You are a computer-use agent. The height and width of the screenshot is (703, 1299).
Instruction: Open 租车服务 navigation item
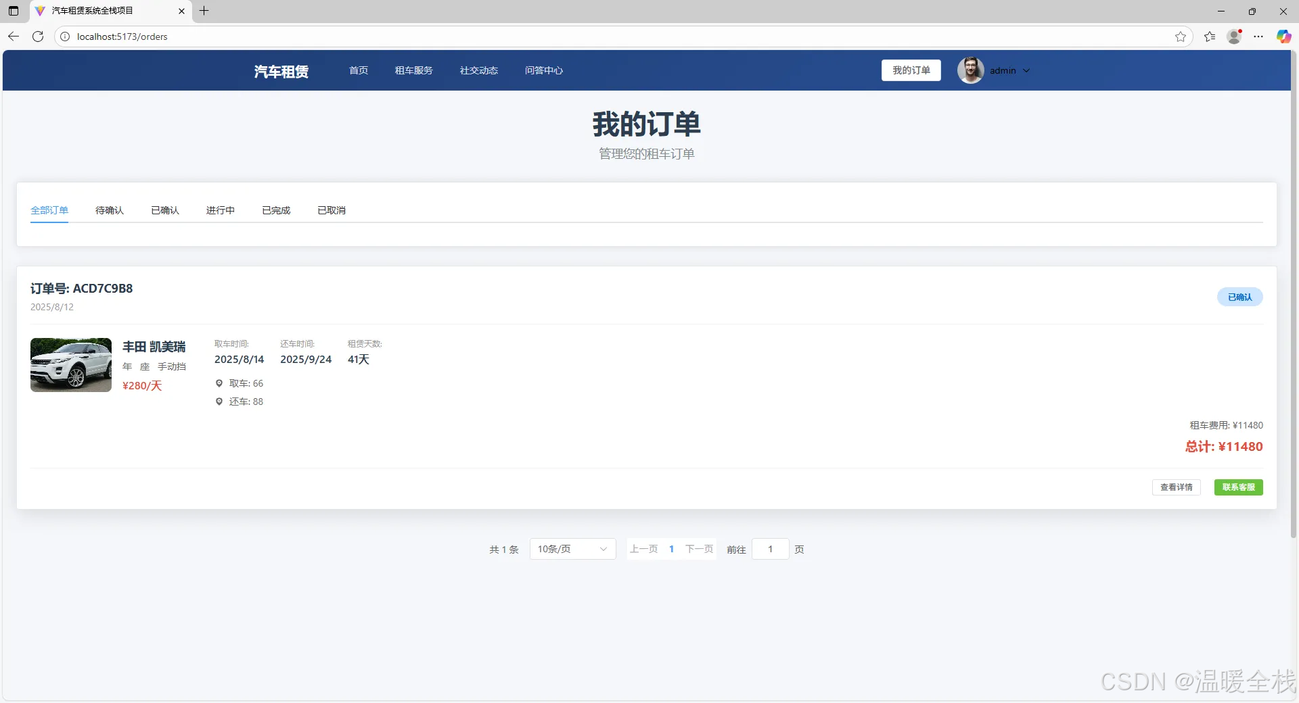(x=414, y=70)
